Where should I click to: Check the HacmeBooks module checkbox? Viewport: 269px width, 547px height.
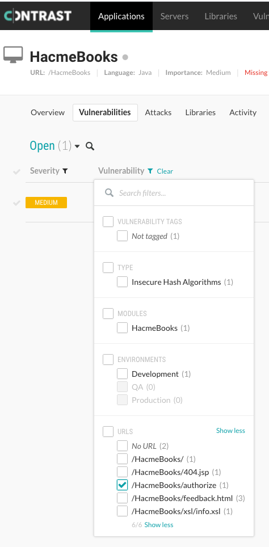[122, 328]
